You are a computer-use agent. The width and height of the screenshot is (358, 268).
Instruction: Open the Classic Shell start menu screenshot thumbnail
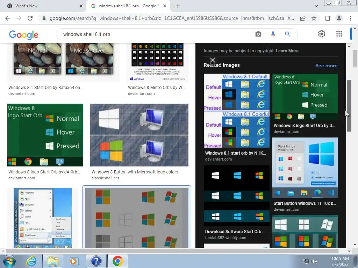coord(43,218)
